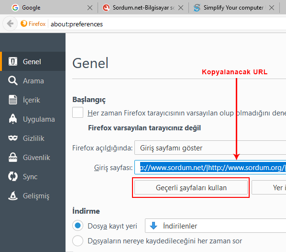Screen dimensions: 286x252
Task: Click the blue download arrow icon
Action: tap(154, 226)
